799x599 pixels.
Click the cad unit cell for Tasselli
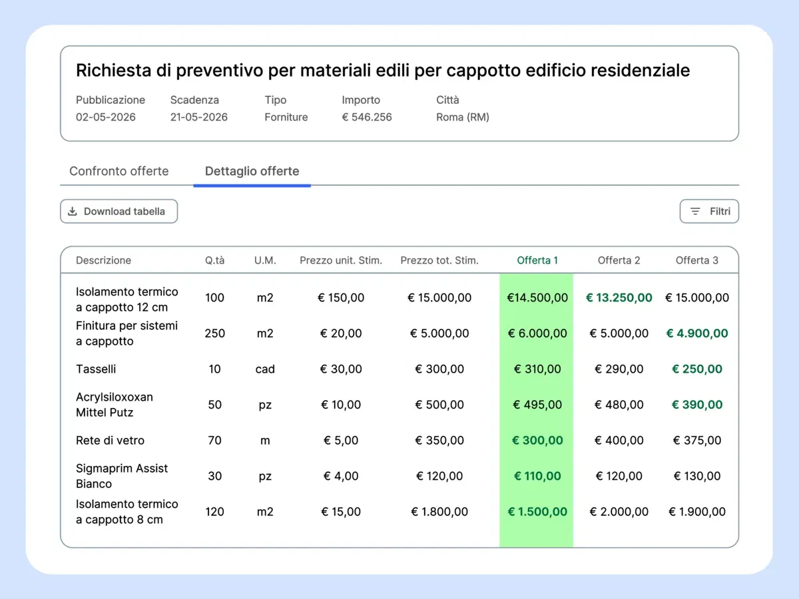[265, 369]
